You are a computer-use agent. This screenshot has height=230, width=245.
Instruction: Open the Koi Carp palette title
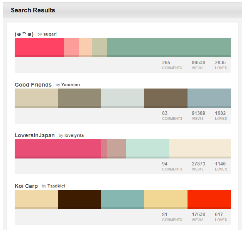pos(26,186)
